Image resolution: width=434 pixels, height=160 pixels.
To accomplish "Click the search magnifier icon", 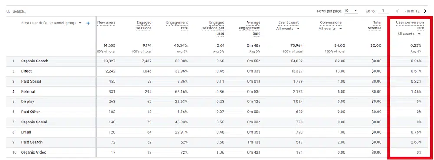I will coord(8,12).
